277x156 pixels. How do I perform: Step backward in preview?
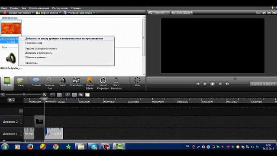(205, 84)
